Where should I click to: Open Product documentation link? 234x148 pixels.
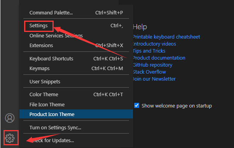tap(159, 58)
